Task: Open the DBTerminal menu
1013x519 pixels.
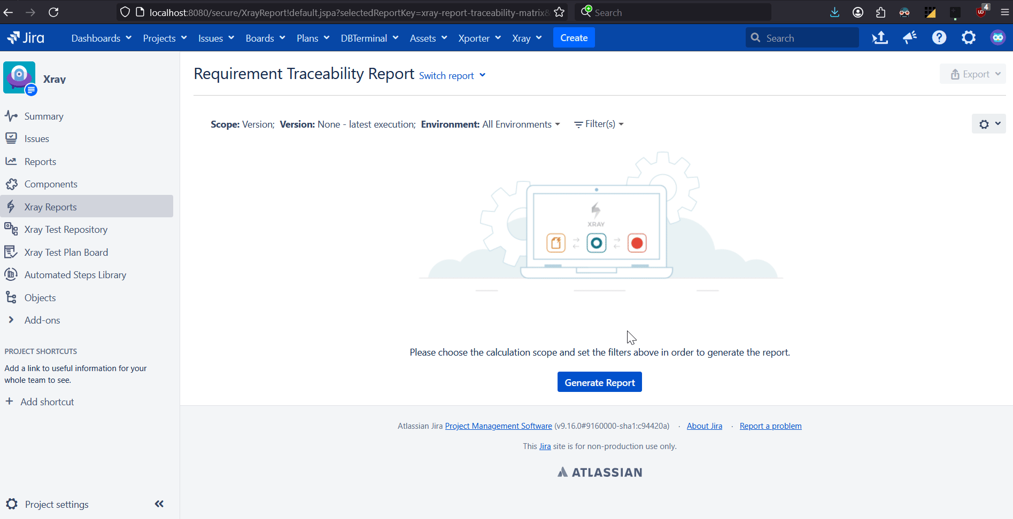Action: 369,38
